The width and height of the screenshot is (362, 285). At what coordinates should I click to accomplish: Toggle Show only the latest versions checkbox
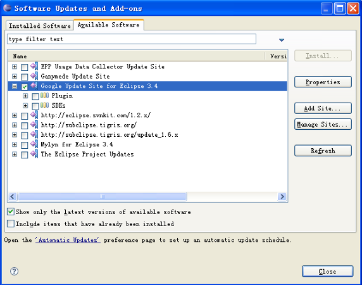pos(11,212)
